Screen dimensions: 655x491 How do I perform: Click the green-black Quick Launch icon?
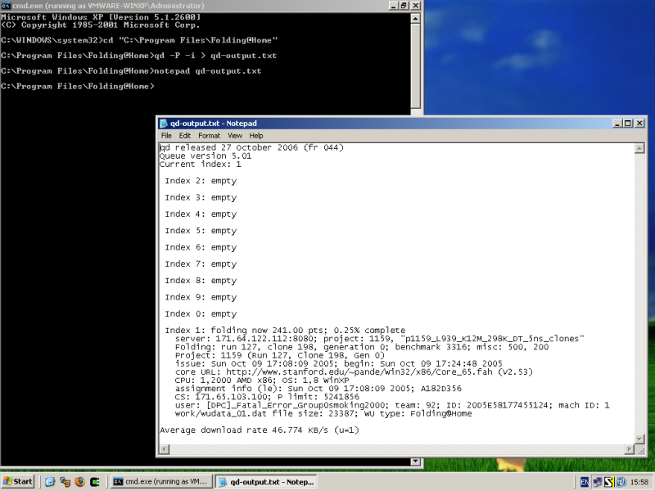(95, 482)
